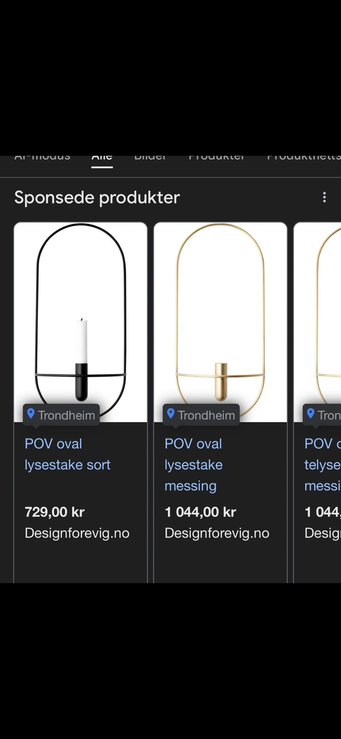Switch to the Bilder tab
341x739 pixels.
[x=150, y=158]
